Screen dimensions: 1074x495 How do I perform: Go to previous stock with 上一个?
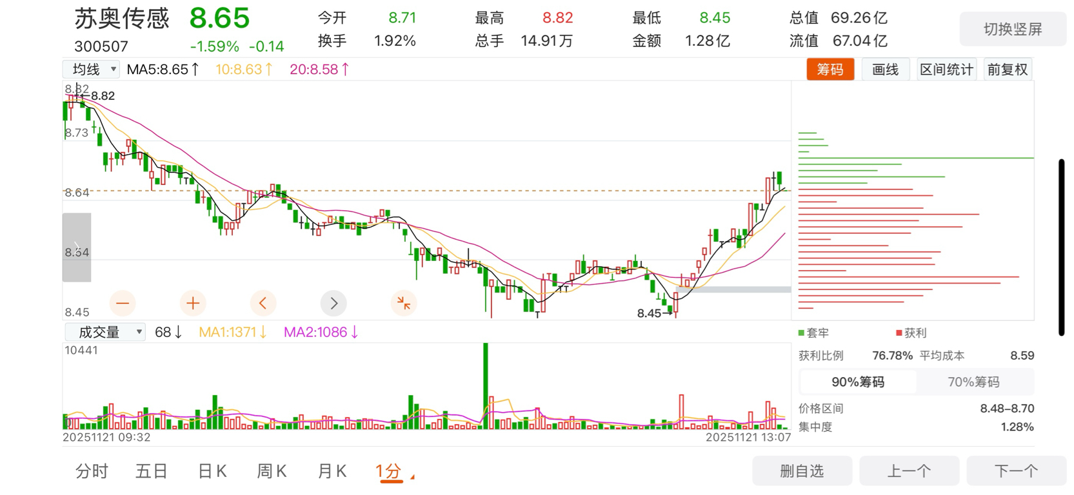pyautogui.click(x=909, y=471)
